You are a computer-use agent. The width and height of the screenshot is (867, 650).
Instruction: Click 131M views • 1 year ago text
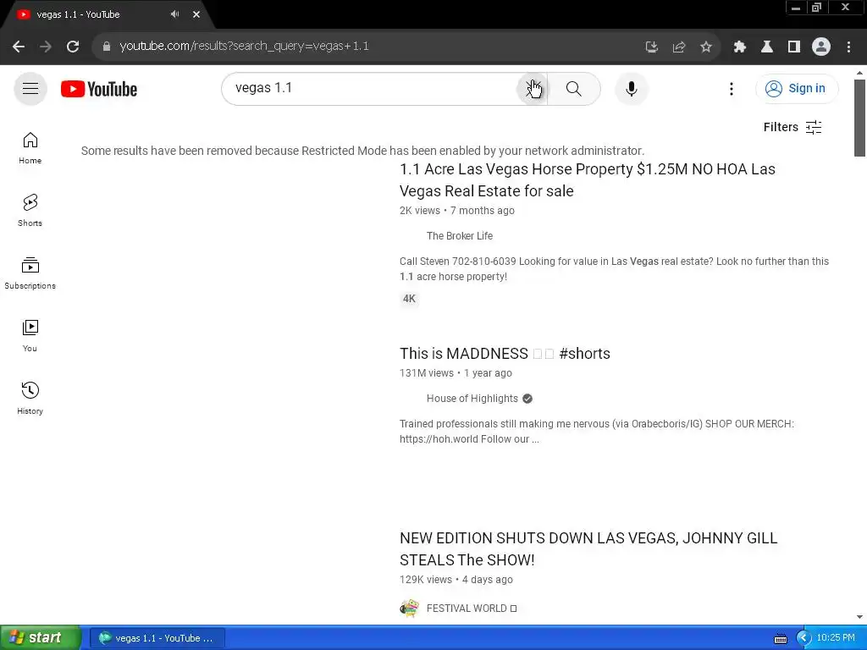pyautogui.click(x=456, y=373)
